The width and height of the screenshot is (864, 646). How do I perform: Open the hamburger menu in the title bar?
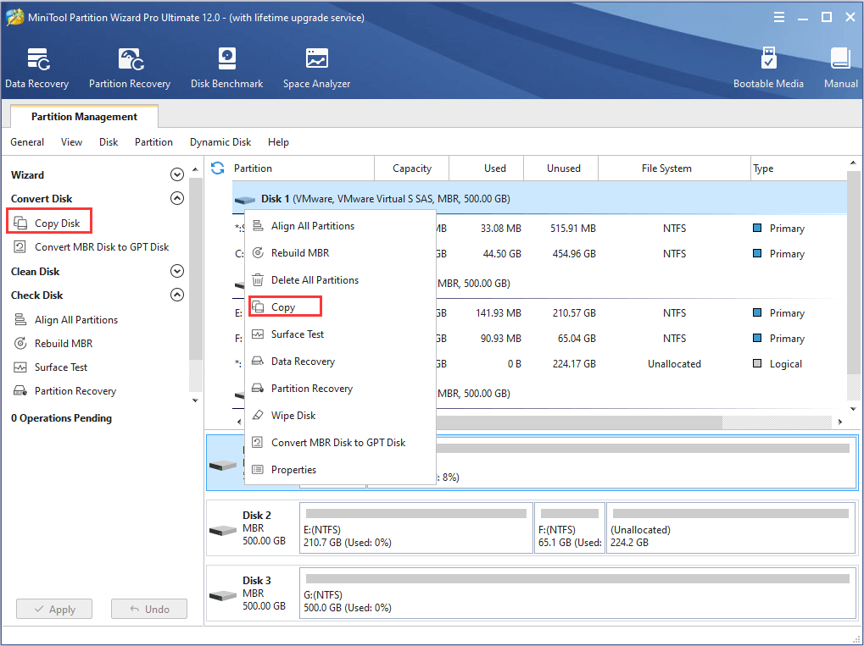pyautogui.click(x=778, y=18)
